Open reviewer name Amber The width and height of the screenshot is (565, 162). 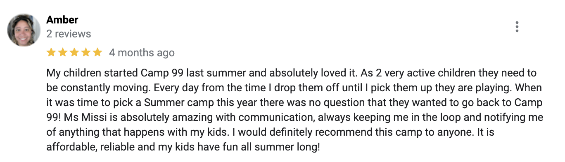pos(62,20)
